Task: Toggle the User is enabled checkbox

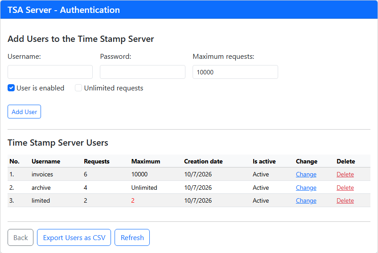Action: (11, 88)
